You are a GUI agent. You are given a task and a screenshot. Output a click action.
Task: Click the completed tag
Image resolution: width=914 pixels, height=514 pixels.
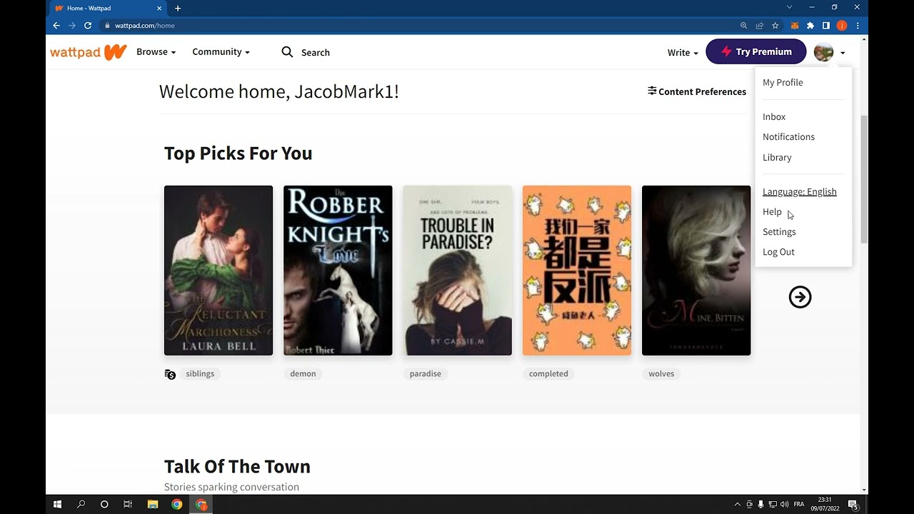[x=548, y=374]
